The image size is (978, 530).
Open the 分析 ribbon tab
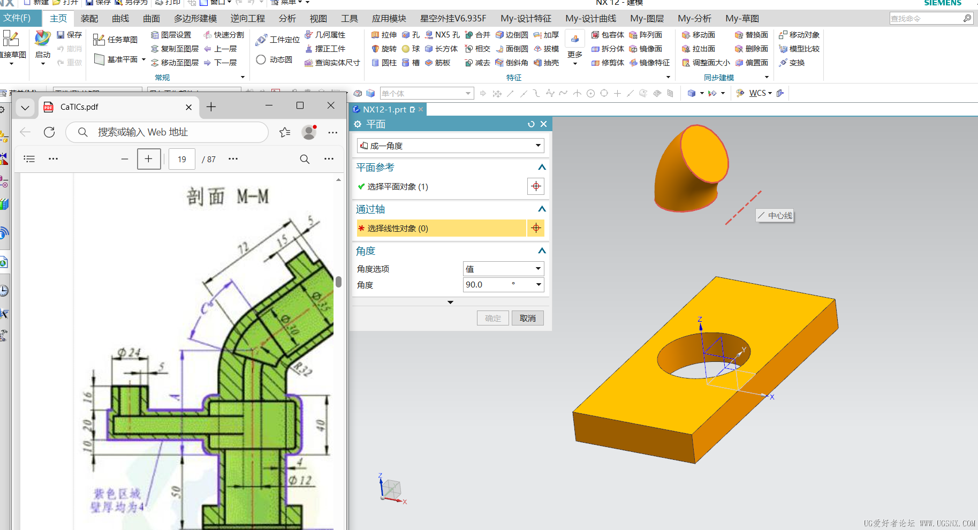[287, 18]
